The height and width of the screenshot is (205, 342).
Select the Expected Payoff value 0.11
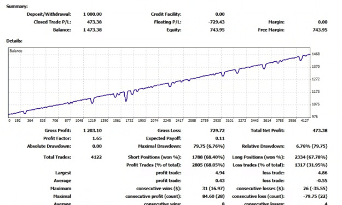pos(220,138)
